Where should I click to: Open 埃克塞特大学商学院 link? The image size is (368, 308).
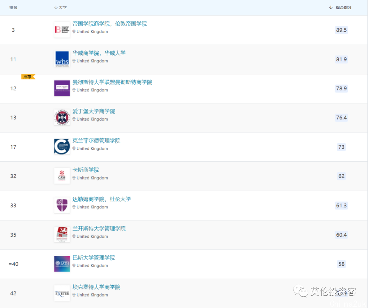(x=96, y=287)
